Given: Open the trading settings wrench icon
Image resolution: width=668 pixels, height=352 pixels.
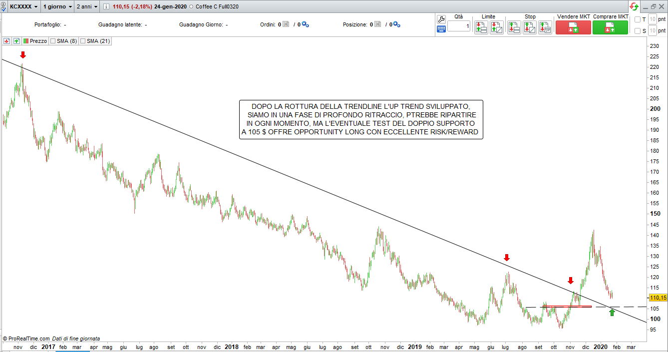Looking at the screenshot, I should coord(441,19).
